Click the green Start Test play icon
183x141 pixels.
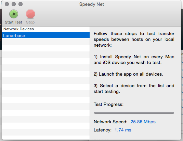(14, 14)
